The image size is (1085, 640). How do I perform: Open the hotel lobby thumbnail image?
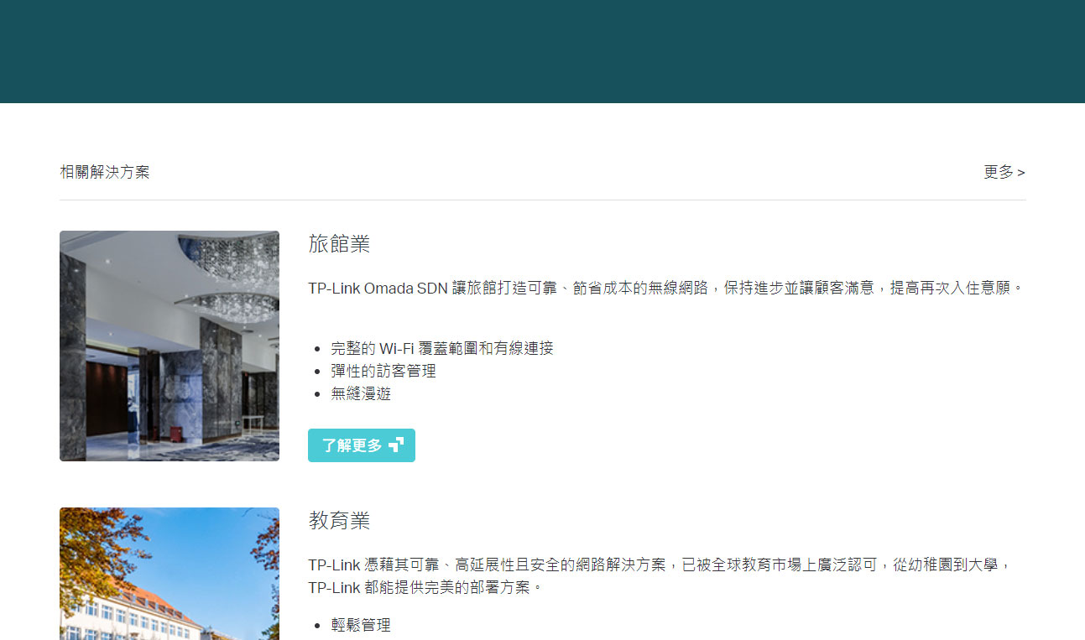(170, 346)
